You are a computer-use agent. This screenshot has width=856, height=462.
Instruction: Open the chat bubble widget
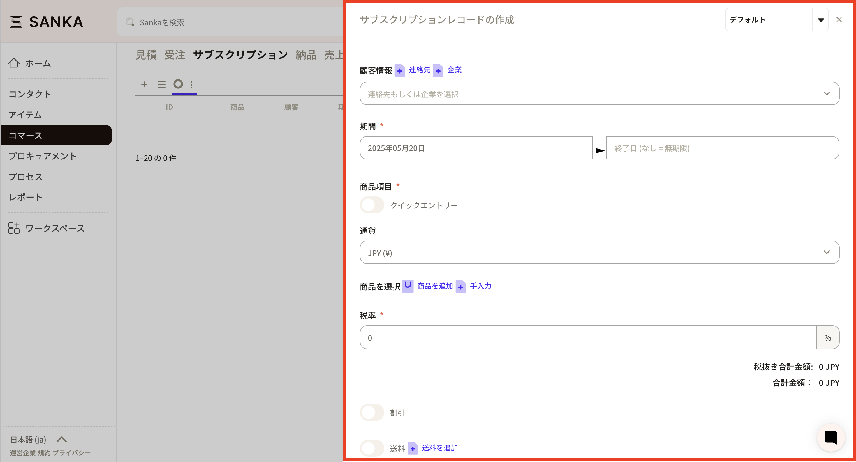(x=831, y=438)
